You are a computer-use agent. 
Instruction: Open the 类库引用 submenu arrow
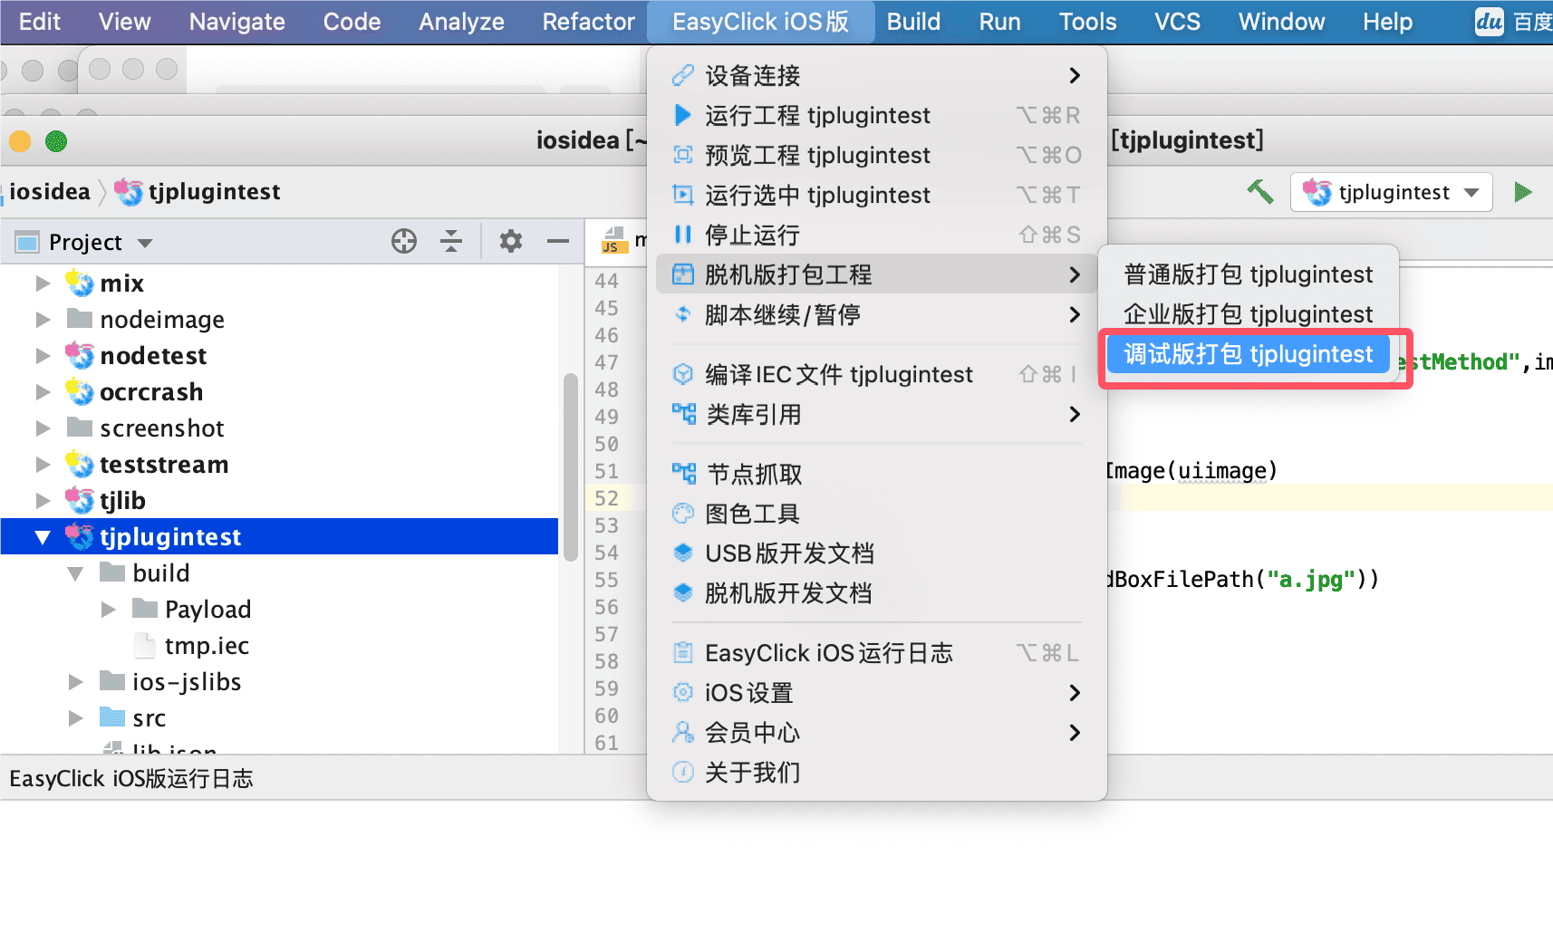[1075, 414]
